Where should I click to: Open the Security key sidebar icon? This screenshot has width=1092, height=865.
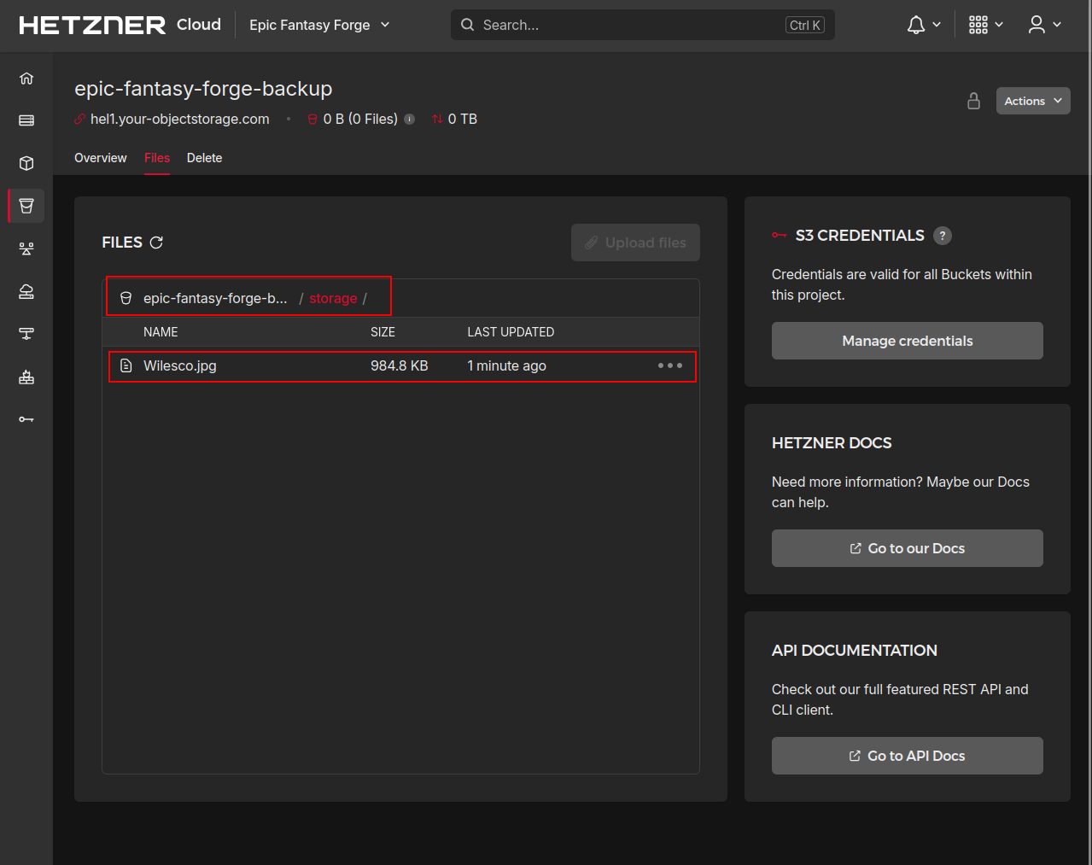click(x=26, y=419)
